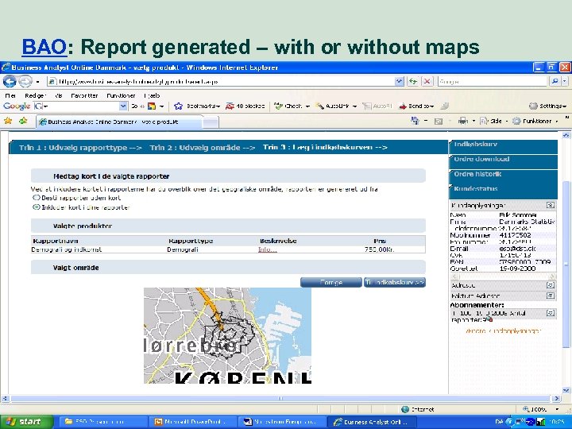572x429 pixels.
Task: Click the AutoFill toolbar icon
Action: point(366,106)
